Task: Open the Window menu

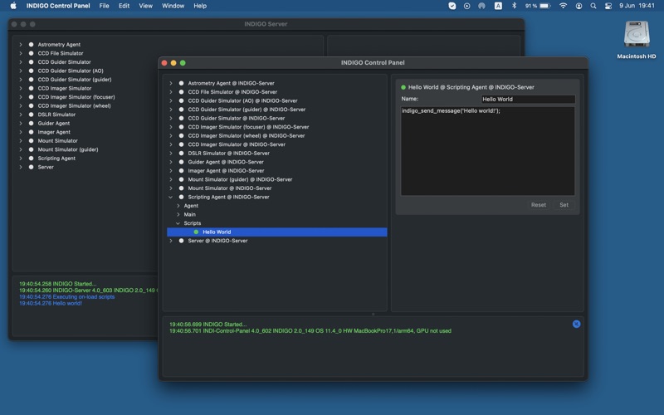Action: pos(173,6)
